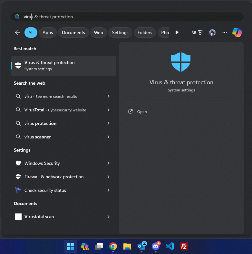Click the Virustotal scan file icon
The height and width of the screenshot is (254, 252).
(x=18, y=217)
